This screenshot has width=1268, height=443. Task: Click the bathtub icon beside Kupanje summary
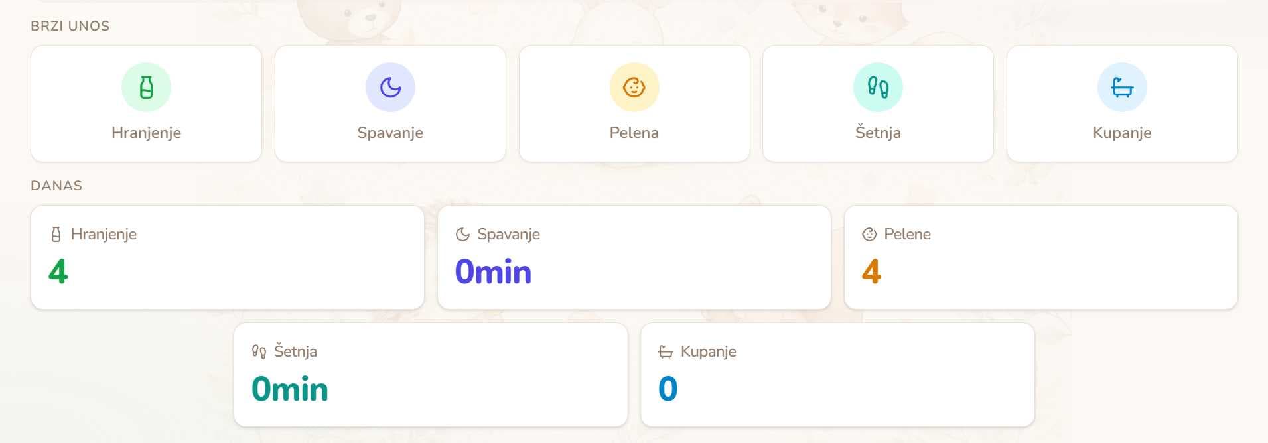[665, 351]
